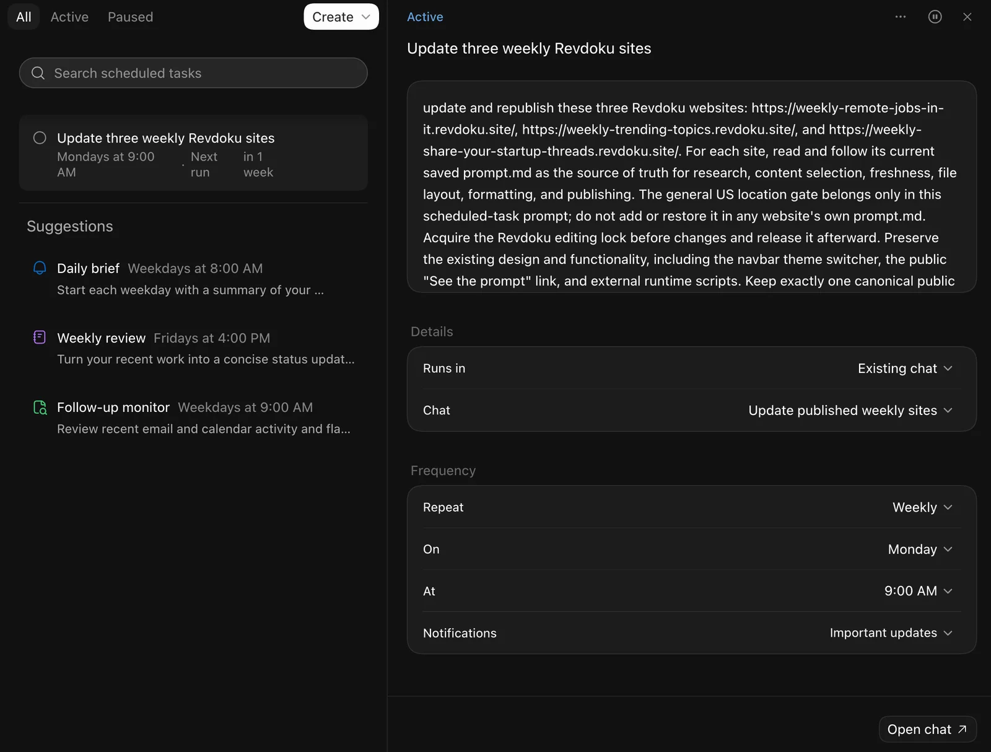This screenshot has height=752, width=991.
Task: Open the three-dot more options menu
Action: click(x=901, y=17)
